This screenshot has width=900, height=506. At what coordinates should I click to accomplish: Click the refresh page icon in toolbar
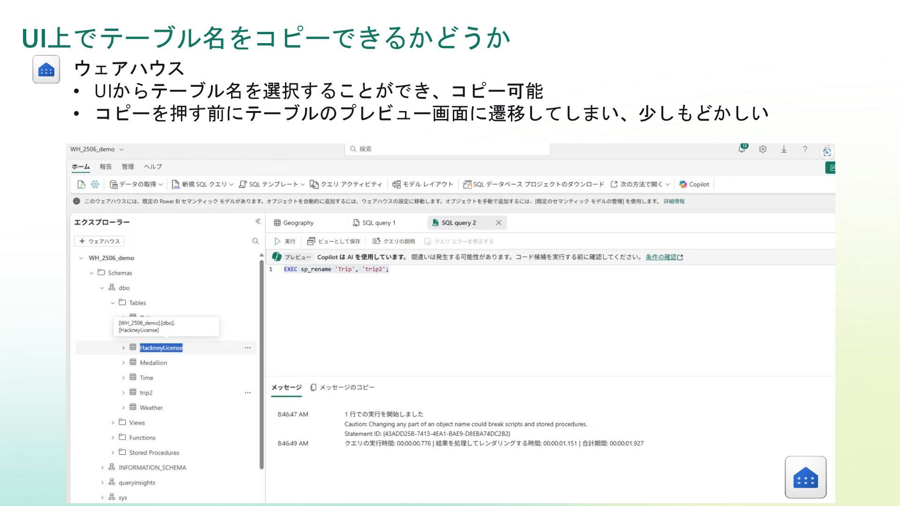(x=82, y=185)
